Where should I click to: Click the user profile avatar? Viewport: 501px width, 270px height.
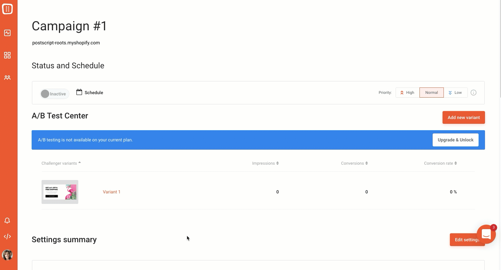(x=7, y=255)
